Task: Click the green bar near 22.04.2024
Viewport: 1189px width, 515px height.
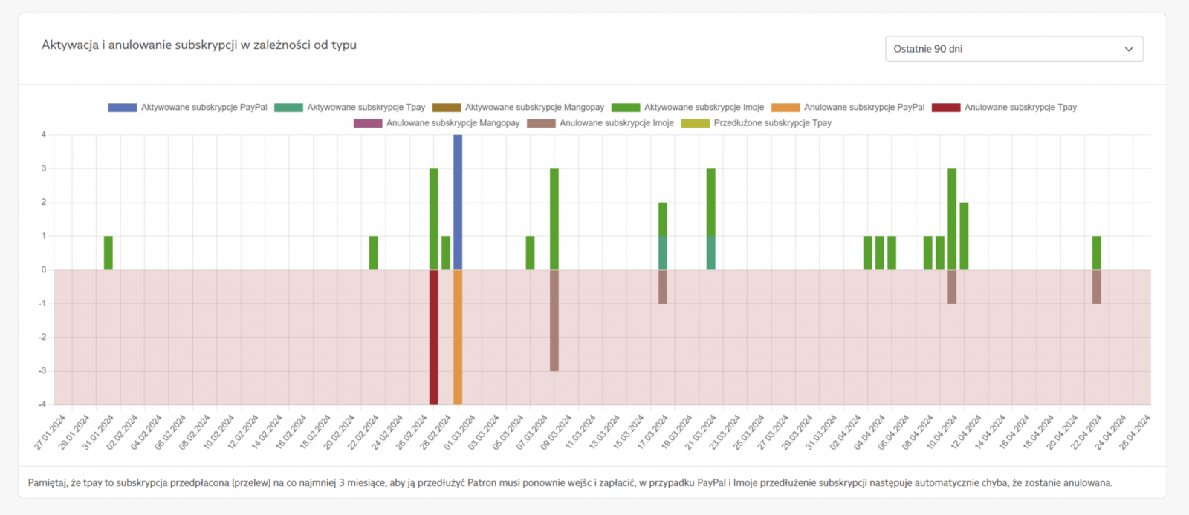Action: pos(1097,253)
